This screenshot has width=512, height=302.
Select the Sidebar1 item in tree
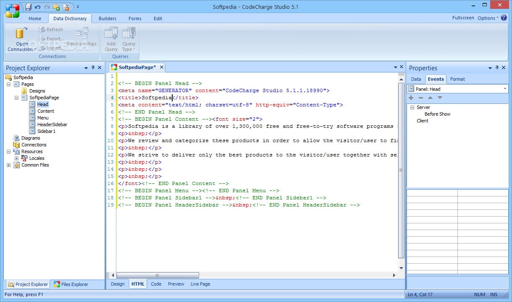click(x=46, y=131)
